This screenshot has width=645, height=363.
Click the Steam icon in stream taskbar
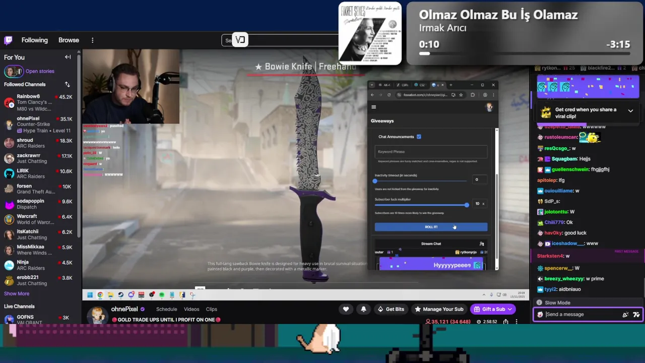[120, 295]
